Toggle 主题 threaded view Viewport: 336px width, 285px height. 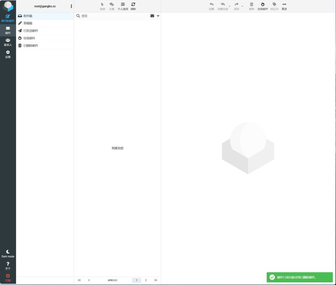(x=112, y=6)
